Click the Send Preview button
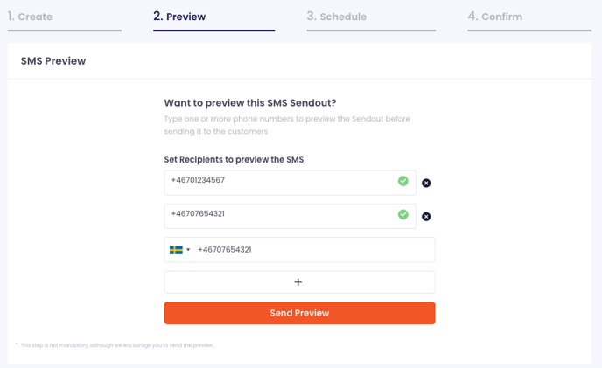Image resolution: width=602 pixels, height=368 pixels. [299, 313]
